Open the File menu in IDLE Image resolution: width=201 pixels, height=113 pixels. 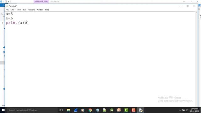point(7,10)
